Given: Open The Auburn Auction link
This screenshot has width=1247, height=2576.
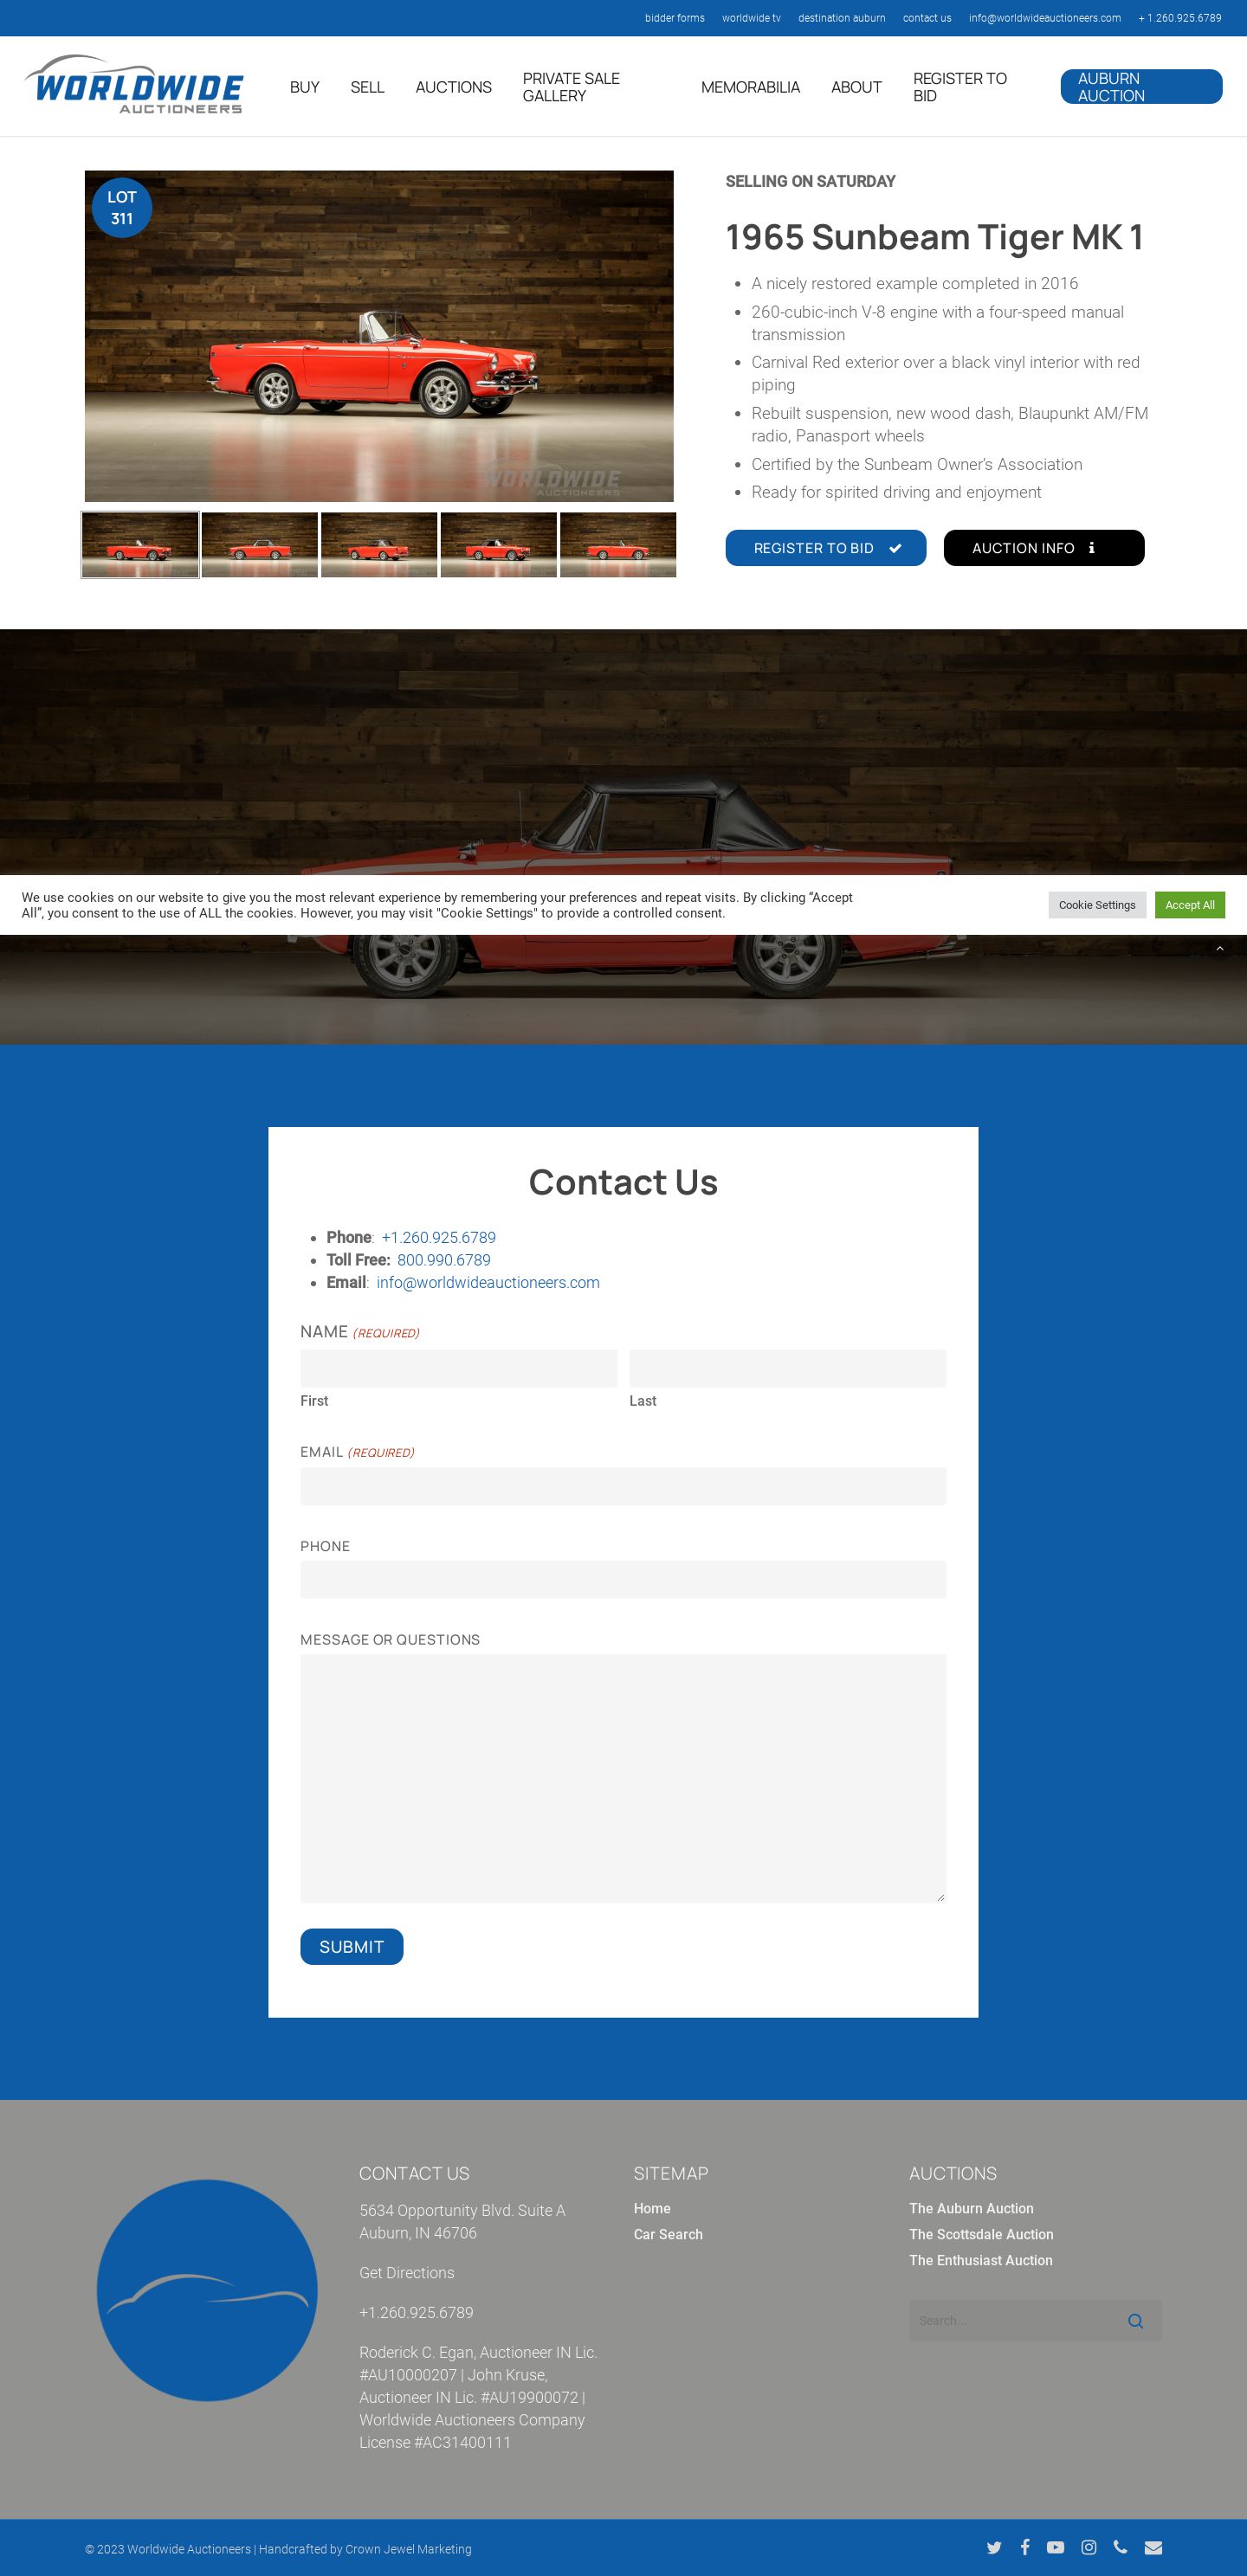Looking at the screenshot, I should coord(971,2208).
